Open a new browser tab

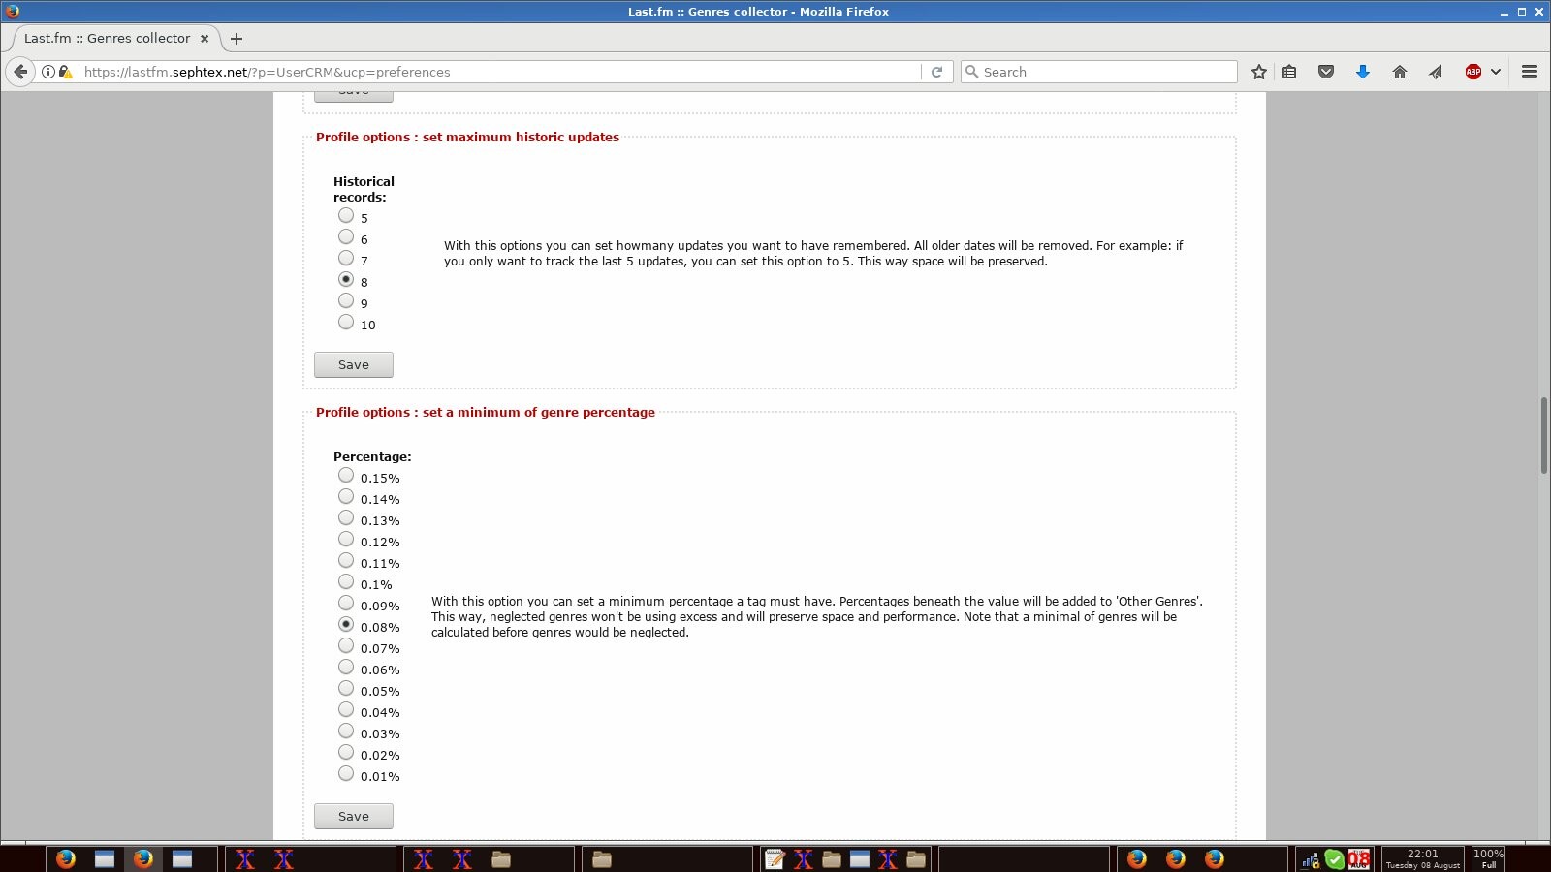(237, 39)
